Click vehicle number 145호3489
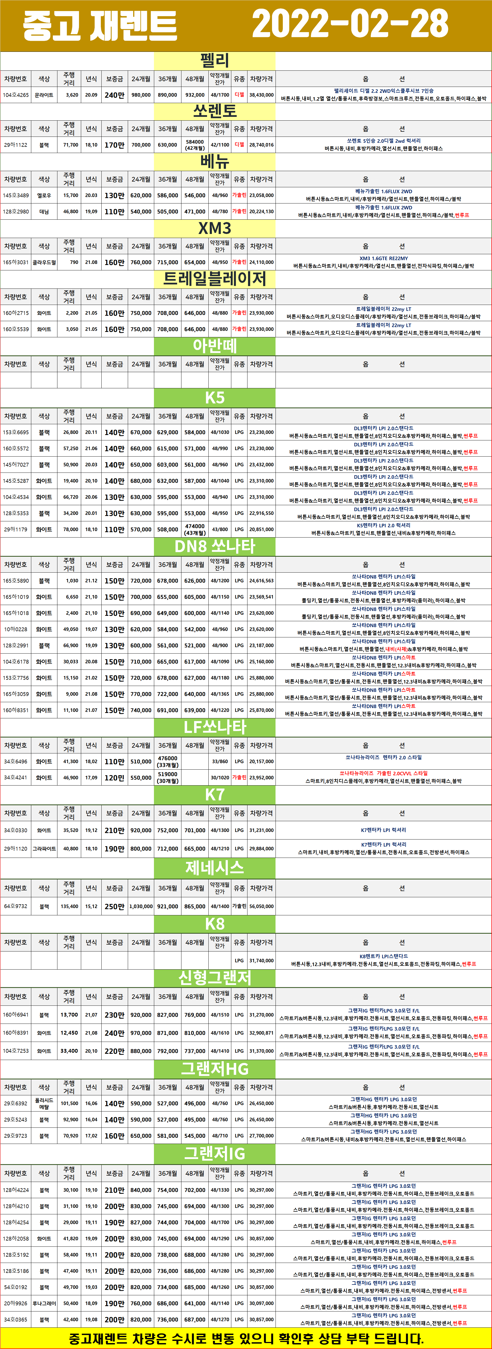Viewport: 492px width, 1349px height. (x=16, y=195)
